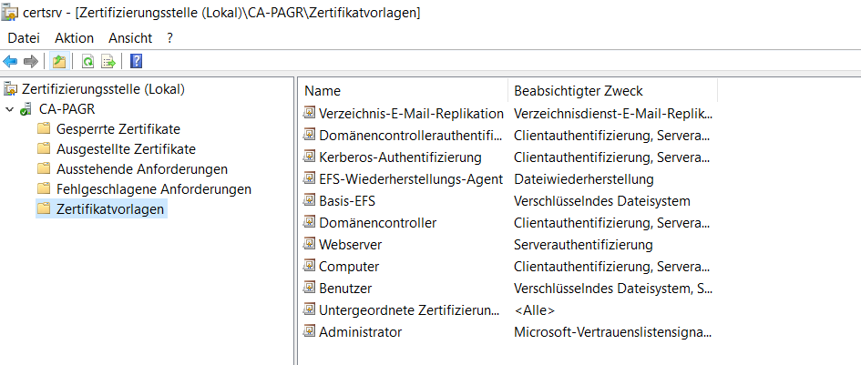The height and width of the screenshot is (365, 861).
Task: Select Zertifizierungsstelle (Lokal) root node
Action: click(103, 89)
